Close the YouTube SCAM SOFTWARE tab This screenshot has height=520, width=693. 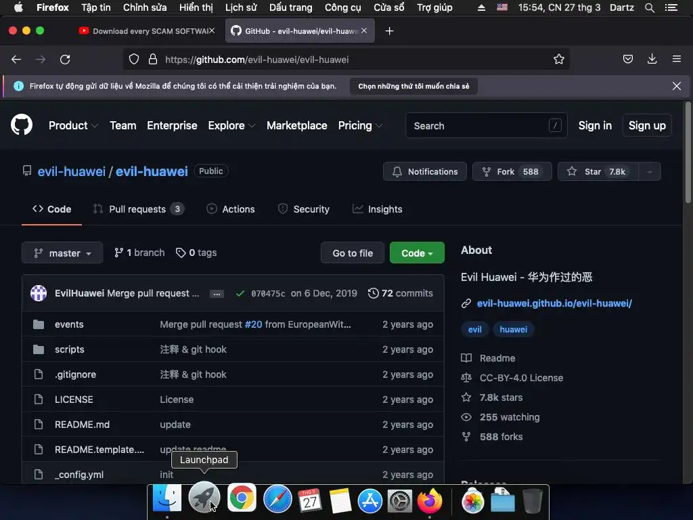[x=212, y=31]
